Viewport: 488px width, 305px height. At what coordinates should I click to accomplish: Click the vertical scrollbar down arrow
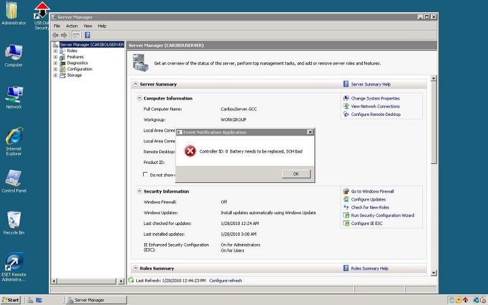pos(434,273)
